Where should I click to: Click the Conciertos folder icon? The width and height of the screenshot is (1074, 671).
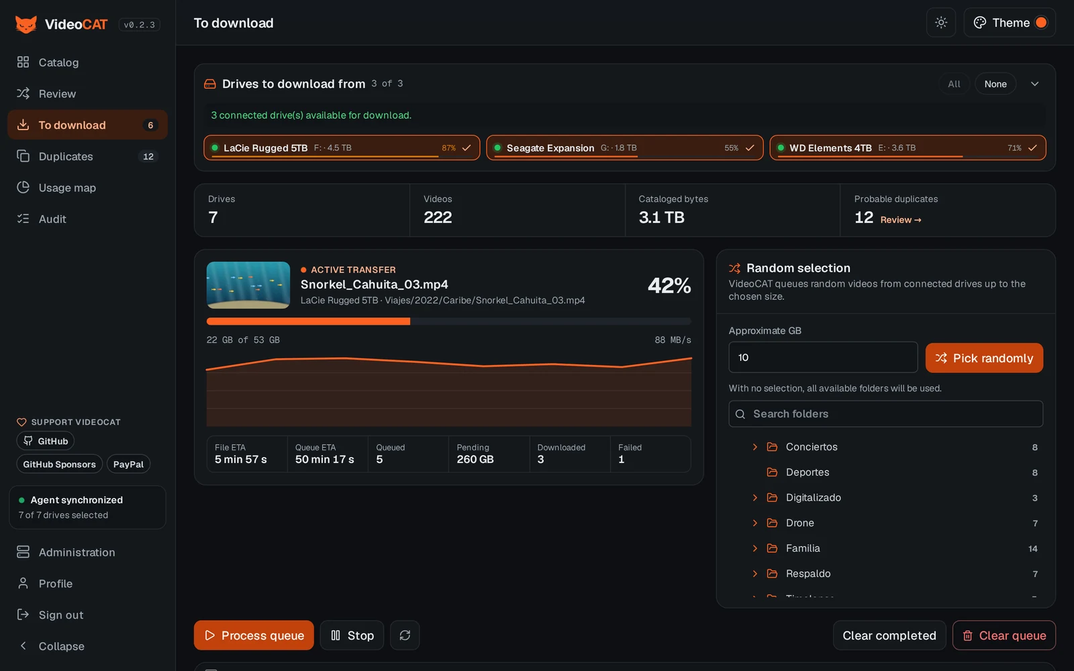(x=773, y=447)
